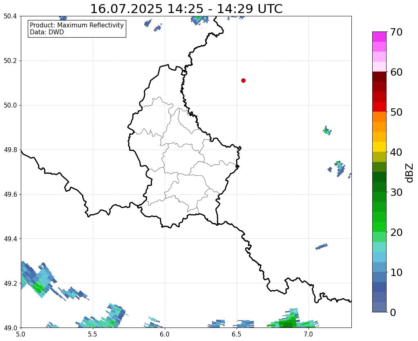Click colorbar tick label 50
This screenshot has width=418, height=341.
pyautogui.click(x=396, y=112)
